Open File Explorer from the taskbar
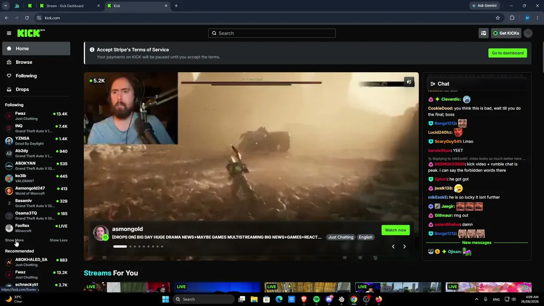Image resolution: width=544 pixels, height=306 pixels. point(254,299)
